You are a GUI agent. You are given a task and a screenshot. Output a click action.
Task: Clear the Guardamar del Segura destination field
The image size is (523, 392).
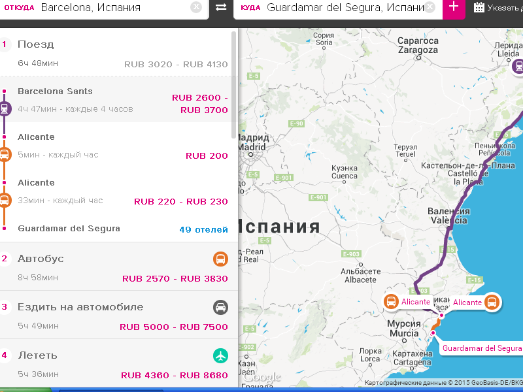point(431,7)
